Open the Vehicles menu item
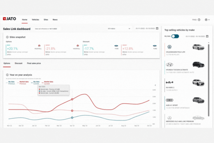Screen dimensions: 214x143 pos(35,19)
